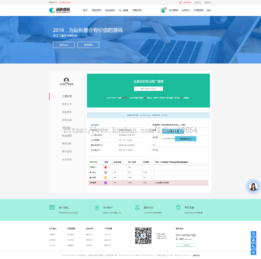Select 快速提现 in the sidebar

(67, 136)
